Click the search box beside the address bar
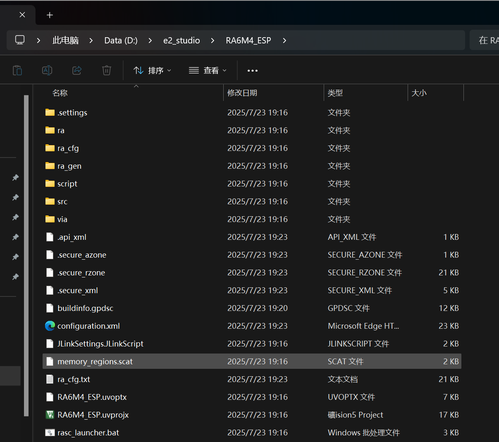Screen dimensions: 499x442 point(485,40)
